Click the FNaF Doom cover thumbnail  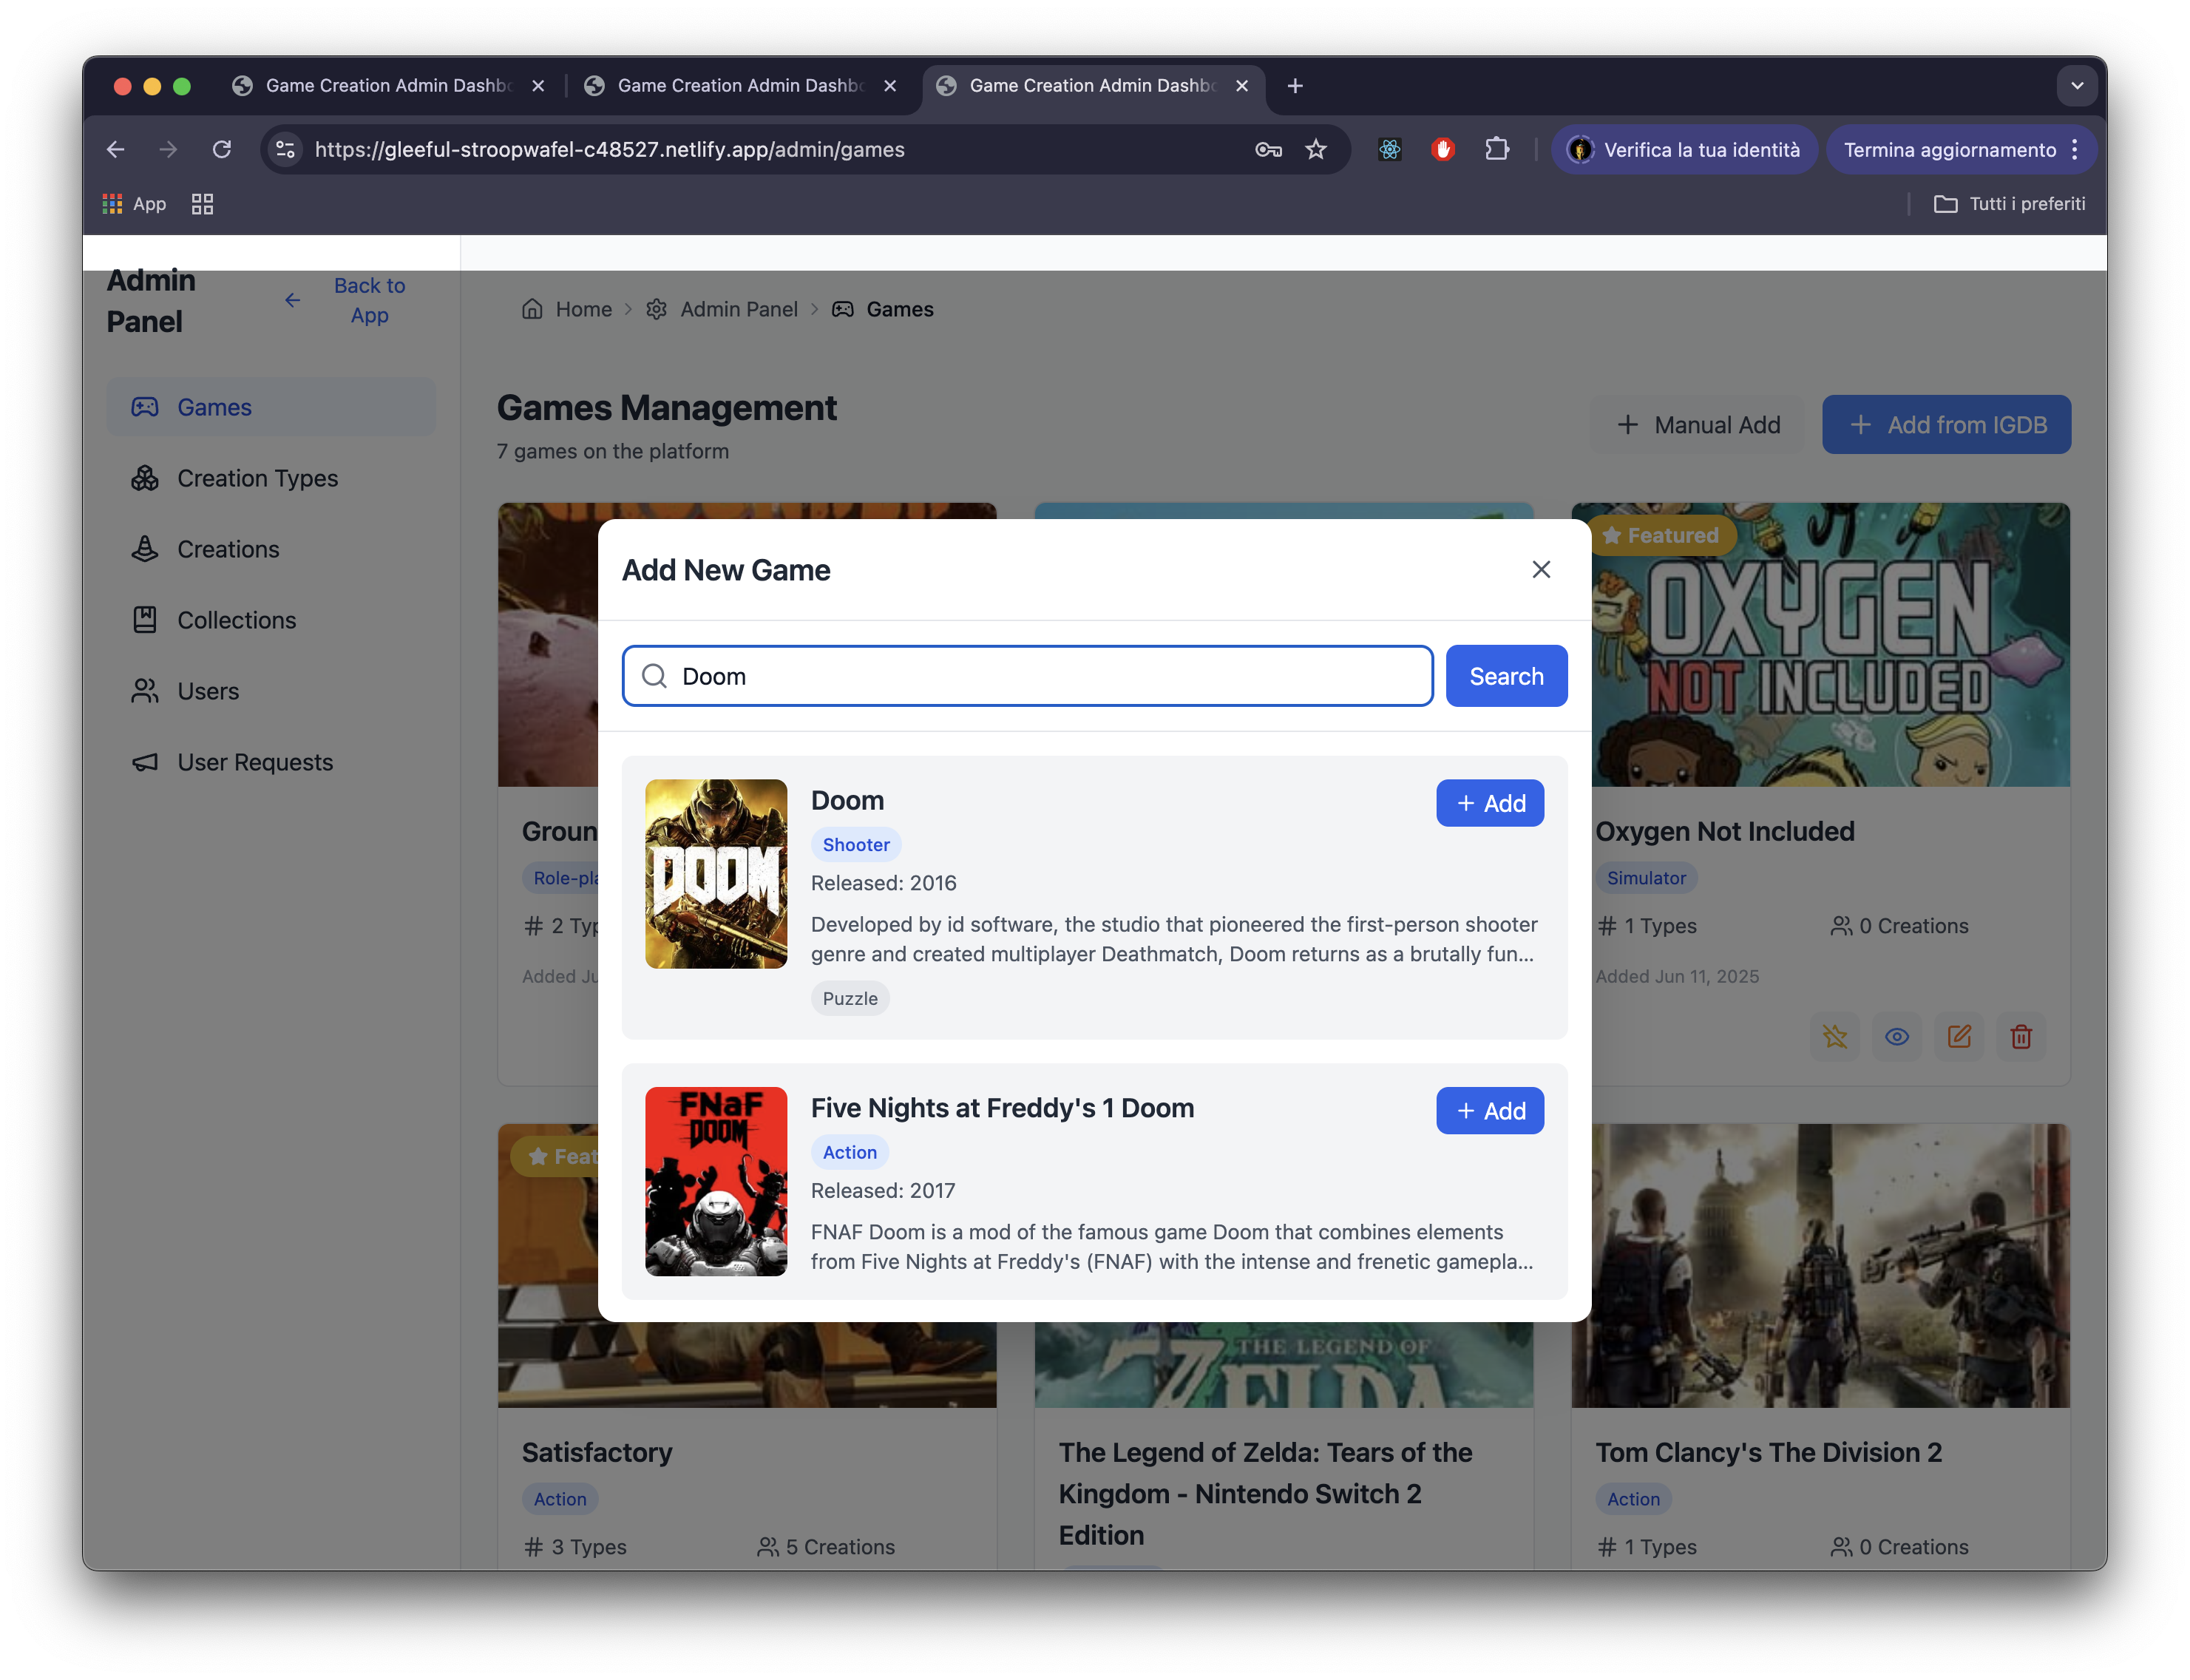(x=715, y=1181)
